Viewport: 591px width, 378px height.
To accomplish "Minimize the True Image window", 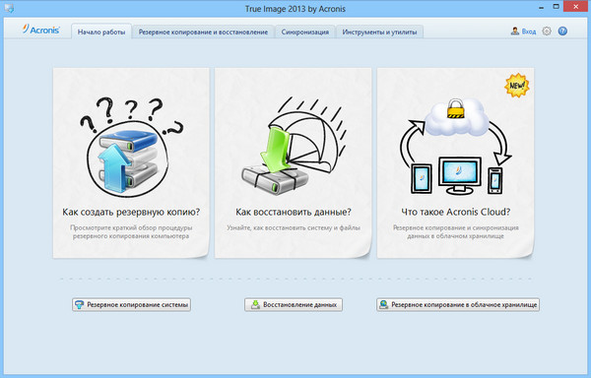I will pos(541,7).
